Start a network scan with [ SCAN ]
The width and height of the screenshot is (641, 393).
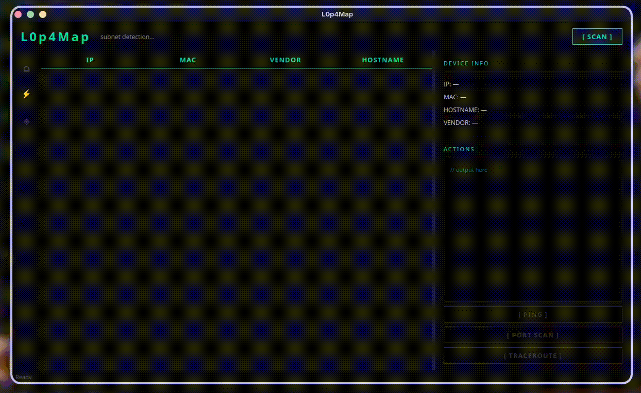pyautogui.click(x=597, y=37)
